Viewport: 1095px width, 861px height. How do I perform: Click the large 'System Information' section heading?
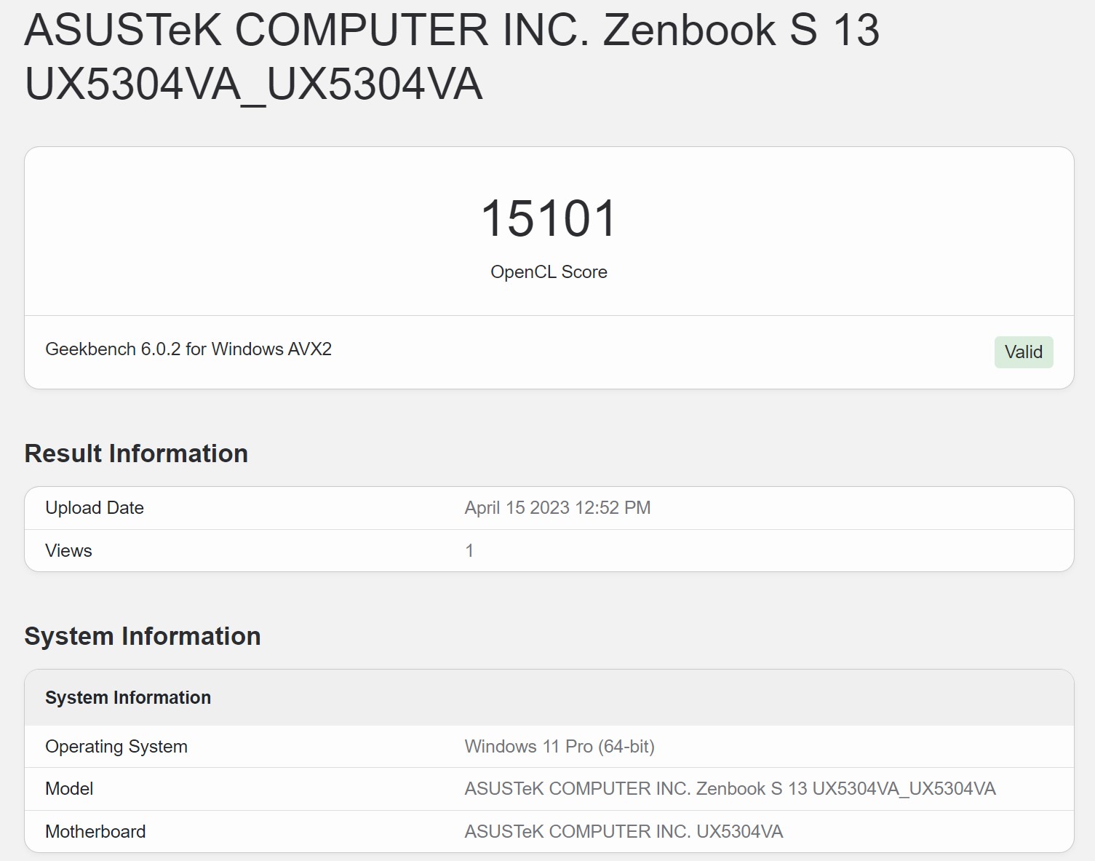tap(143, 636)
